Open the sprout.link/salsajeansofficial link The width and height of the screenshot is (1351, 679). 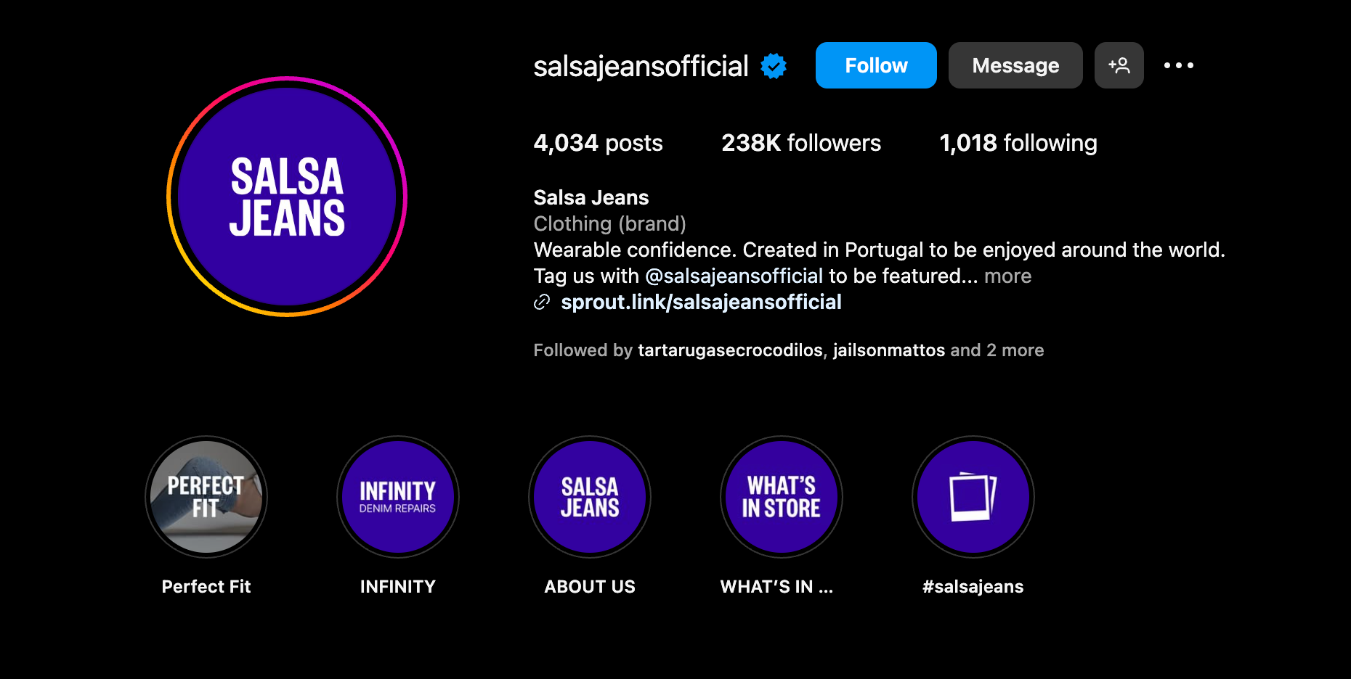701,303
